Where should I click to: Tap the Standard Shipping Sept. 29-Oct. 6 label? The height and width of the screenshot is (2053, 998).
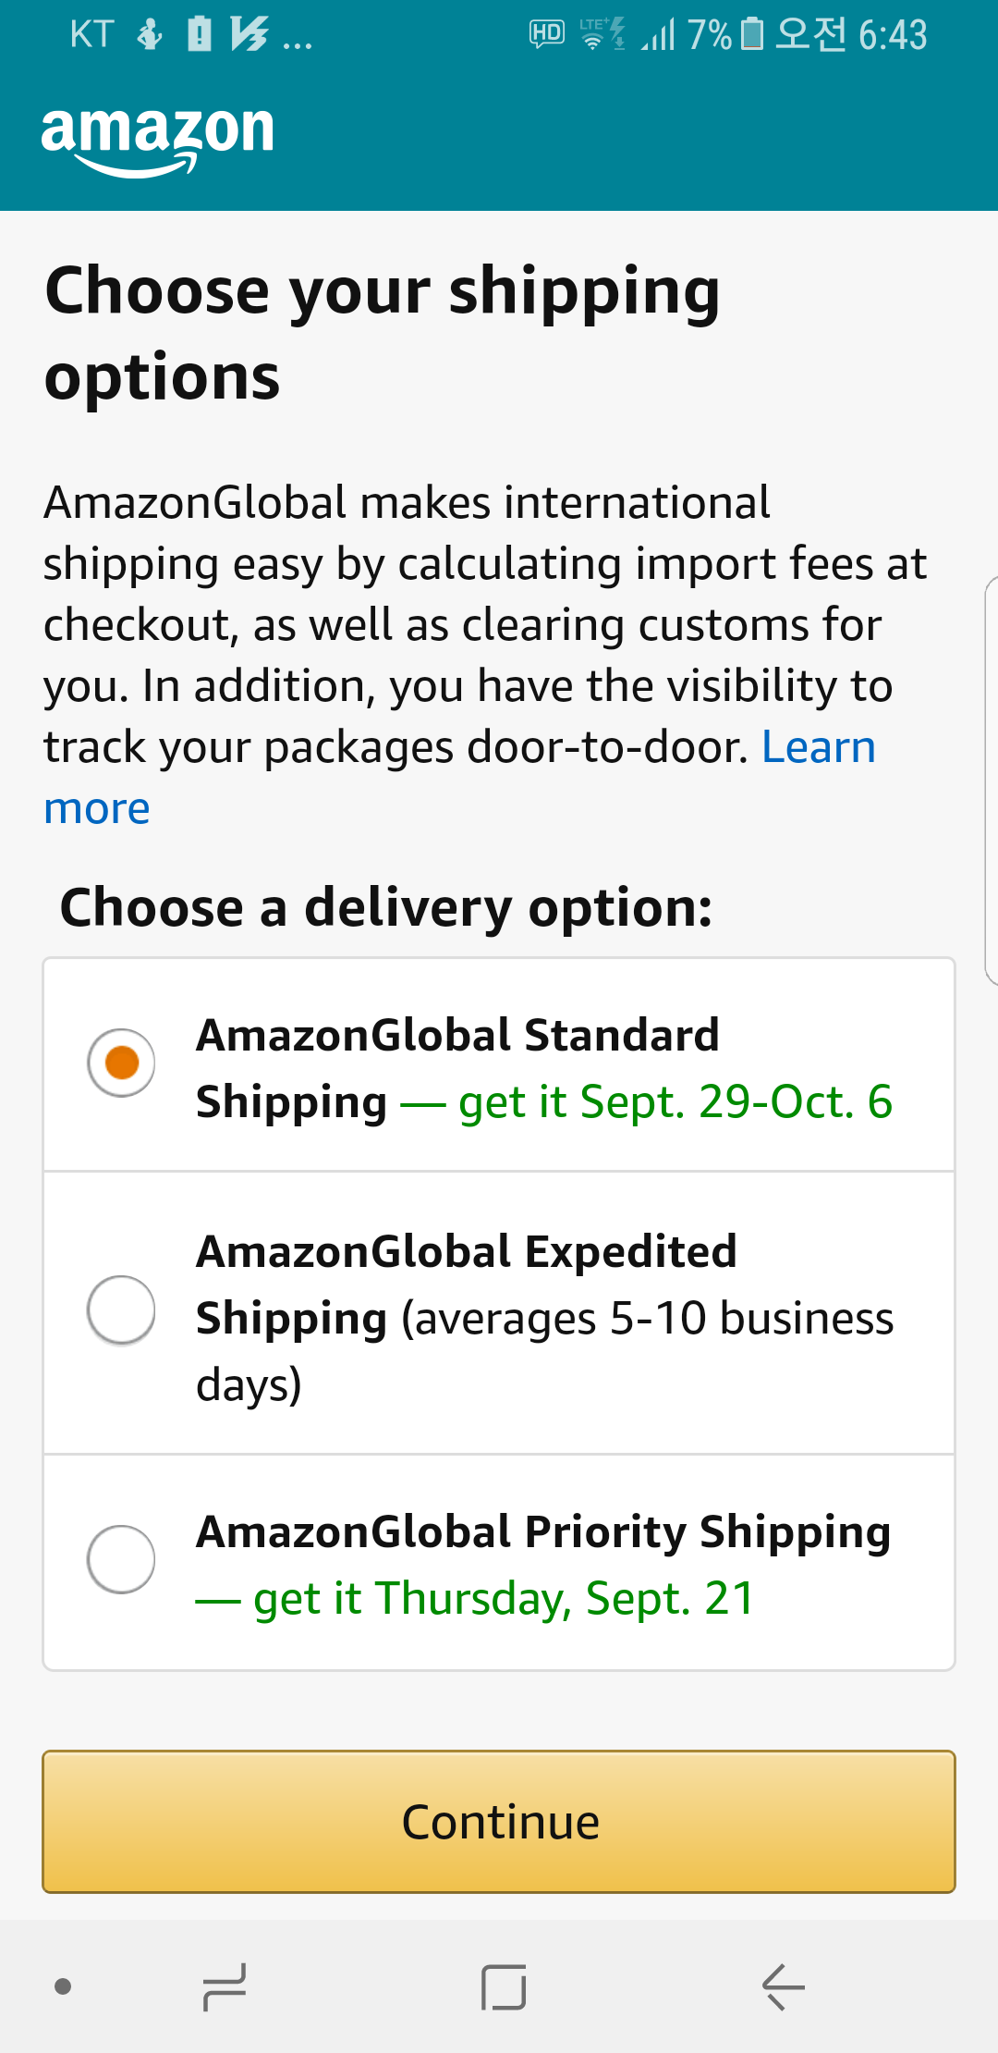click(675, 1101)
